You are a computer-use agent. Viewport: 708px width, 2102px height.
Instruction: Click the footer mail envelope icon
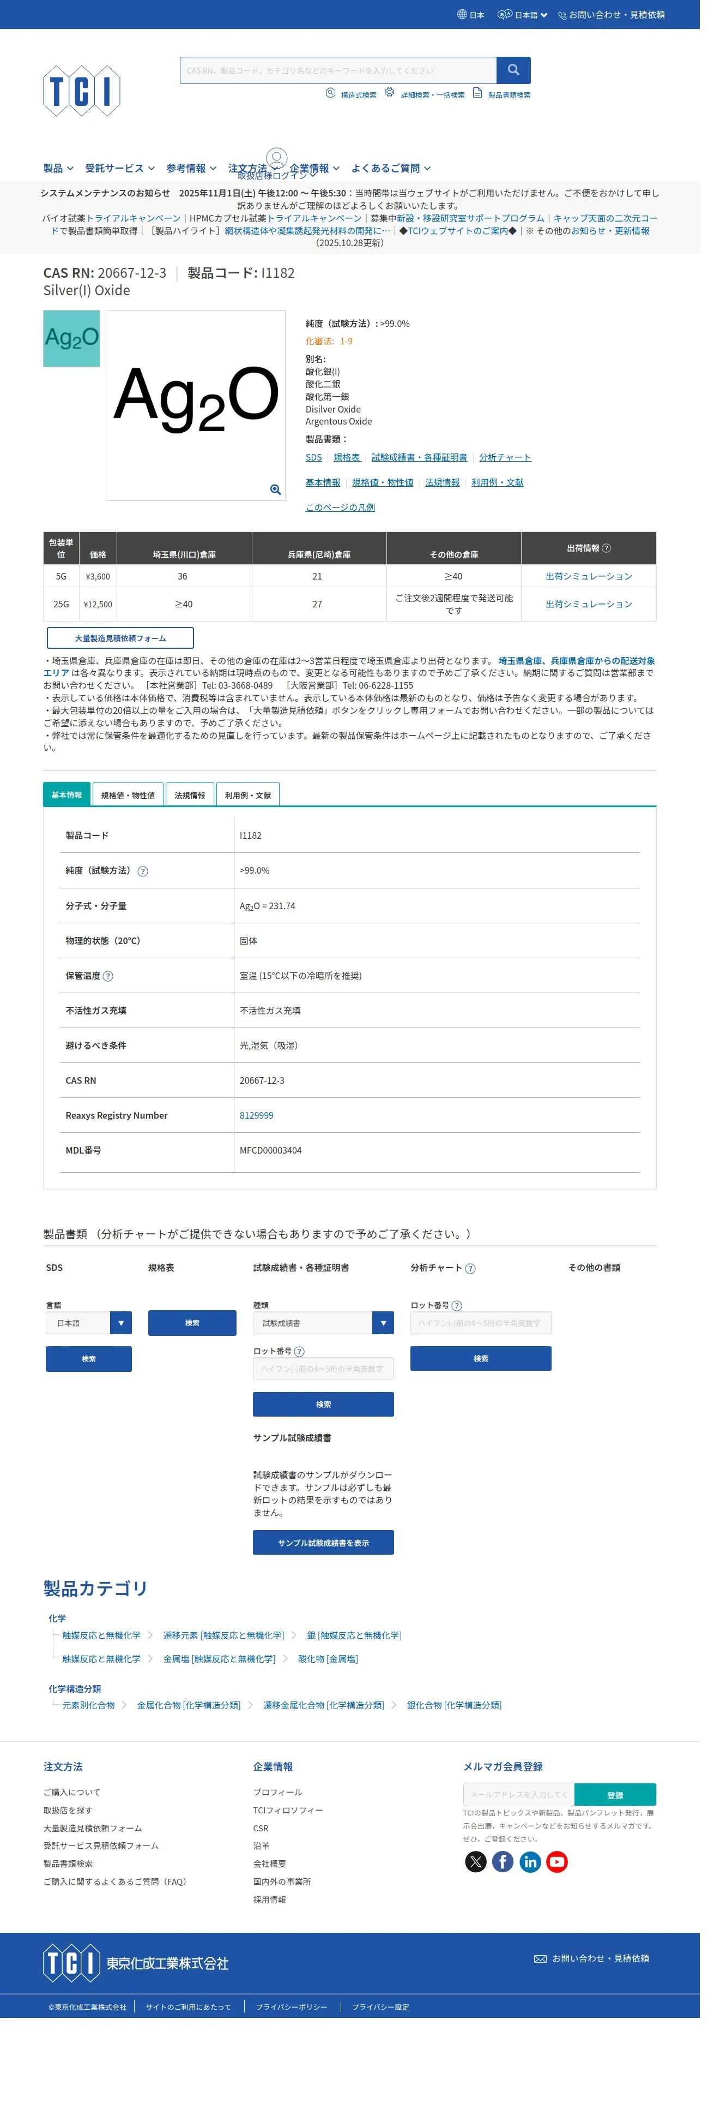[x=540, y=1958]
